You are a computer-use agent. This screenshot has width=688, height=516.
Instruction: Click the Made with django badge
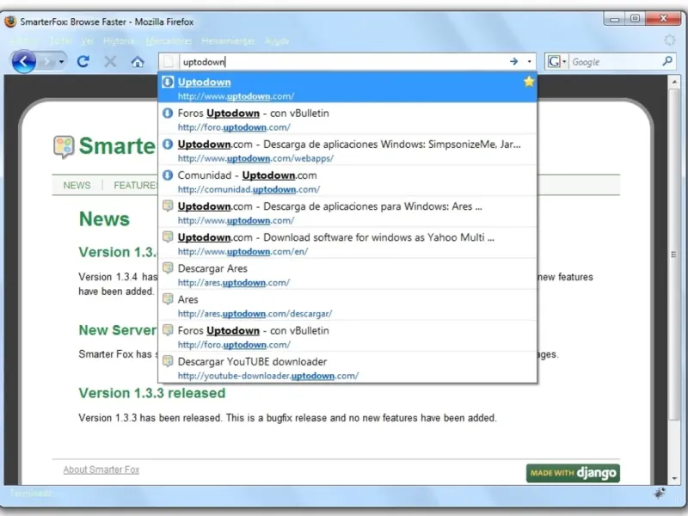[573, 473]
